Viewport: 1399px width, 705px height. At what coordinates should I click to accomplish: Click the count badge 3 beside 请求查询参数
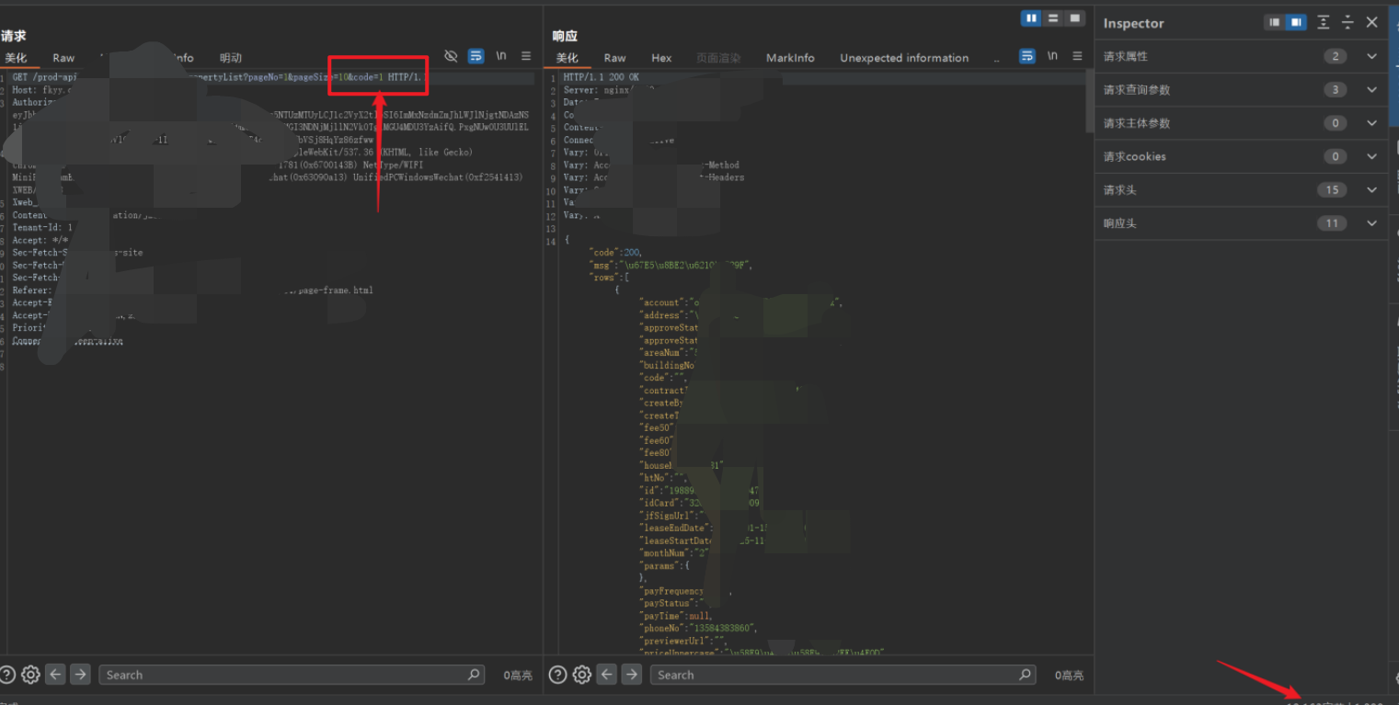click(x=1336, y=89)
